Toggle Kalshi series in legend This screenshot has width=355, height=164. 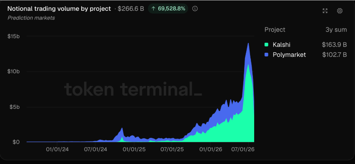(281, 45)
